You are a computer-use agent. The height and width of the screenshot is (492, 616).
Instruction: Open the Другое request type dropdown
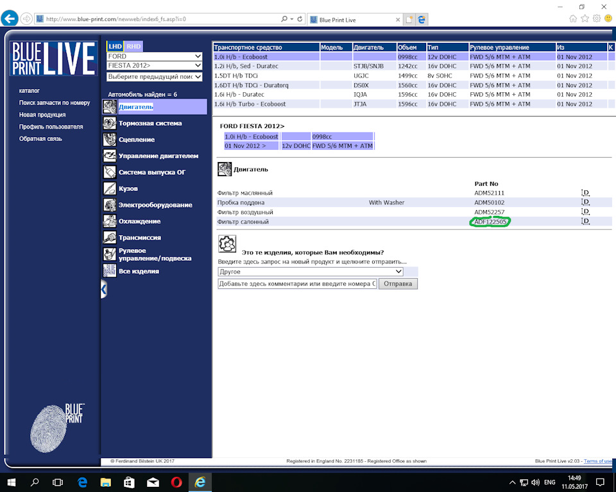311,272
